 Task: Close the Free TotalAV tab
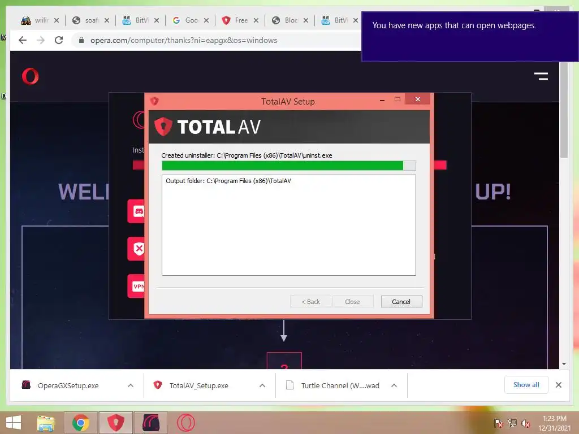(256, 20)
